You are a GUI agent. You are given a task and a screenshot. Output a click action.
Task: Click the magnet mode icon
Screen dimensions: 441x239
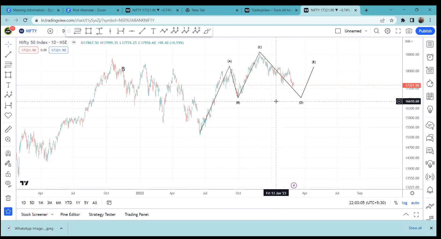[8, 153]
